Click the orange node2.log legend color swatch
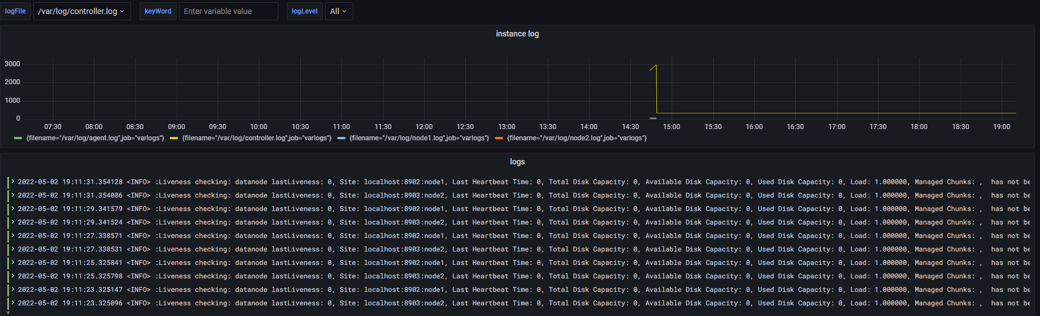Image resolution: width=1040 pixels, height=316 pixels. pyautogui.click(x=499, y=138)
